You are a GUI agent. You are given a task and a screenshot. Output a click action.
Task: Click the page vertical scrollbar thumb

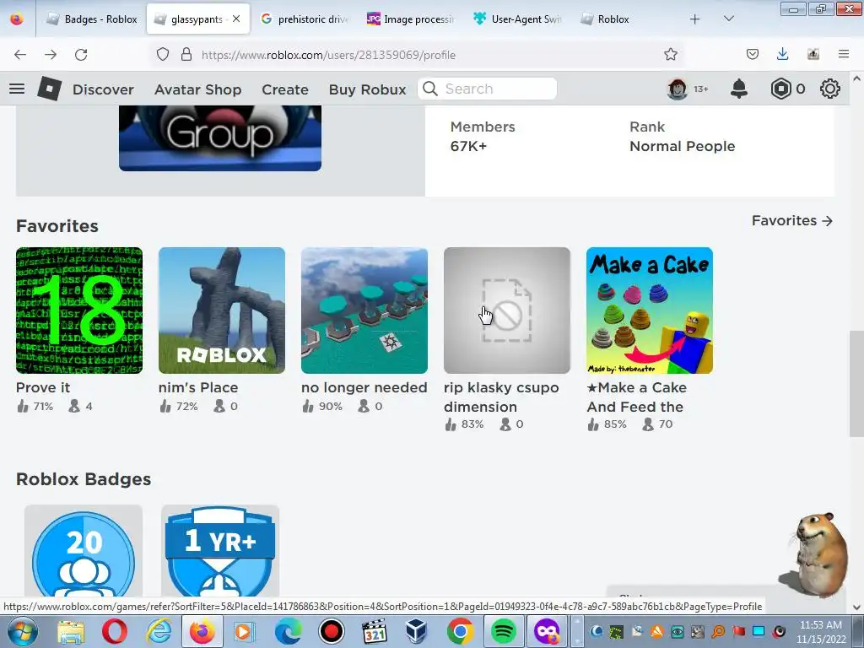click(x=856, y=383)
